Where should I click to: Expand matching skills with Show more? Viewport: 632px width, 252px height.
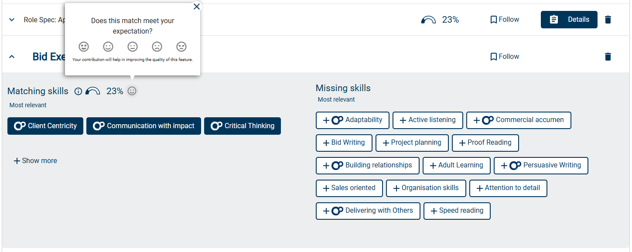coord(35,161)
